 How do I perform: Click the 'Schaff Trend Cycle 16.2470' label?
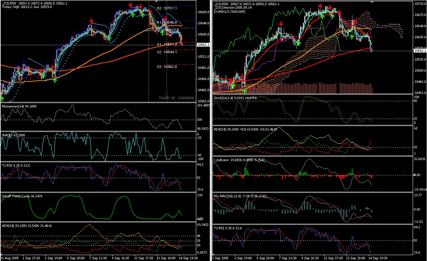pos(22,196)
